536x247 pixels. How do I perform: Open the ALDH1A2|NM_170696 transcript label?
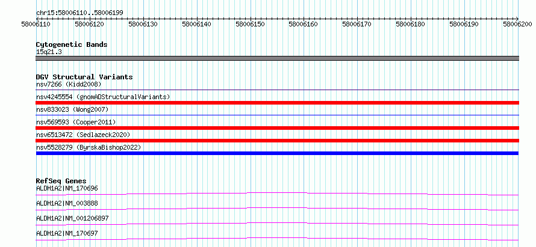[67, 188]
